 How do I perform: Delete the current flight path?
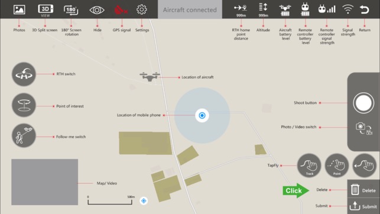363,189
